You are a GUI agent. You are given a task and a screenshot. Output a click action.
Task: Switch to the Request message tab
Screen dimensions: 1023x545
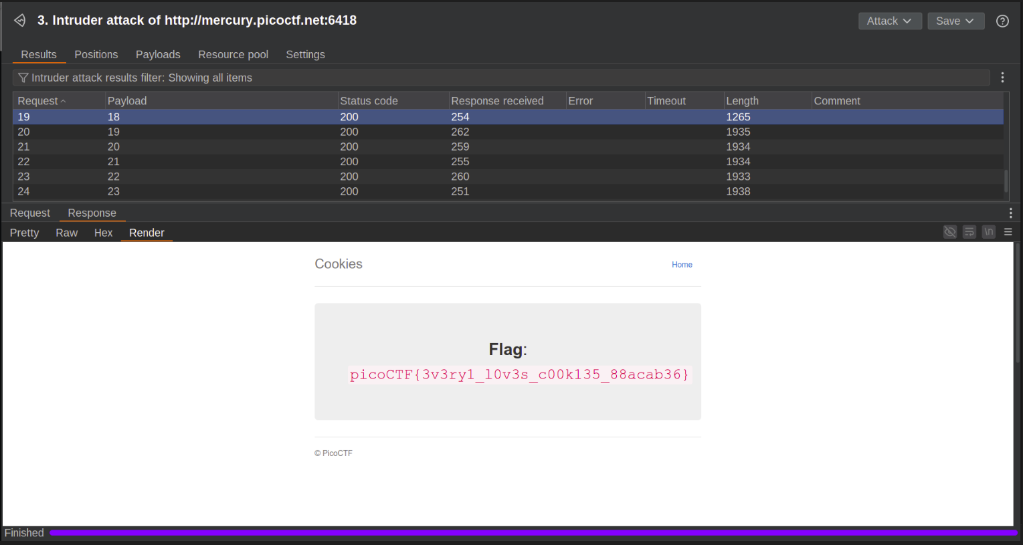[x=30, y=213]
